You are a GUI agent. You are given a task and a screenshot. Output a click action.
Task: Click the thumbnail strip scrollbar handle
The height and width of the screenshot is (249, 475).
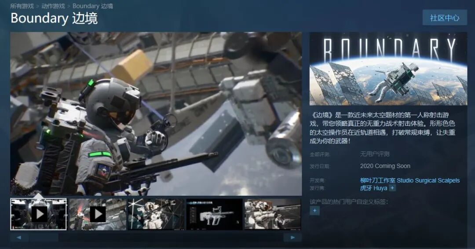click(x=44, y=238)
